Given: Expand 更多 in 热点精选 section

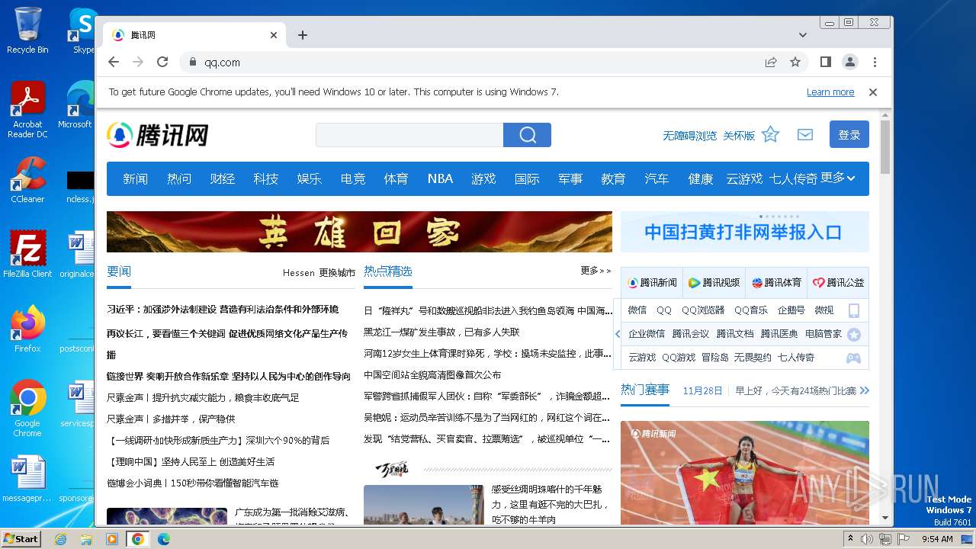Looking at the screenshot, I should click(596, 271).
